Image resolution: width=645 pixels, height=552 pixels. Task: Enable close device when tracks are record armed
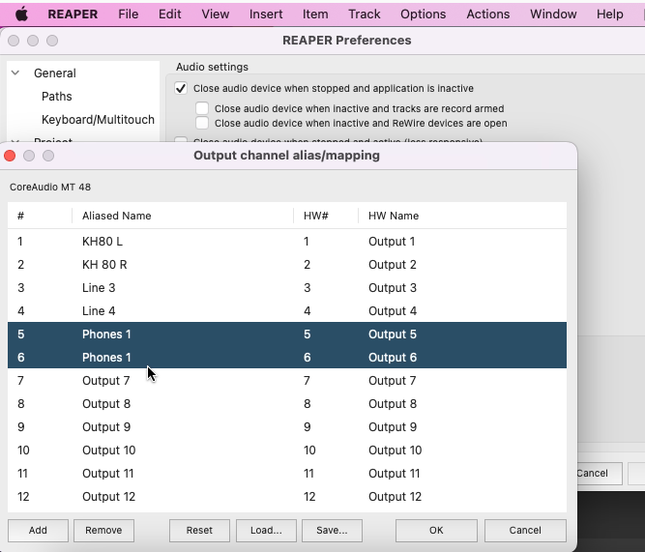(x=202, y=108)
